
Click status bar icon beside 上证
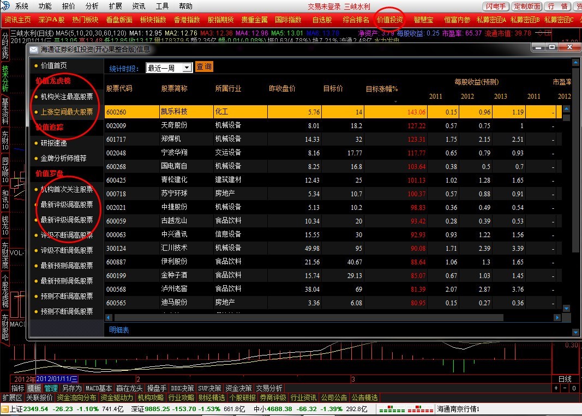click(4, 409)
